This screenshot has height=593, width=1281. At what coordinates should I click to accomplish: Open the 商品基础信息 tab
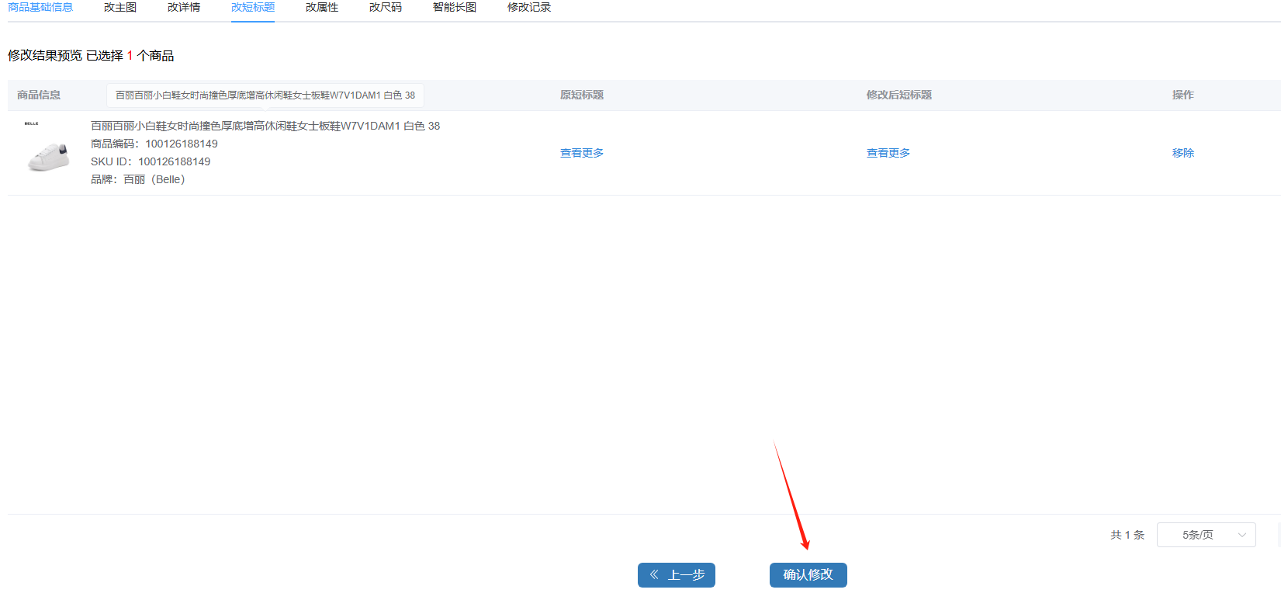point(40,7)
